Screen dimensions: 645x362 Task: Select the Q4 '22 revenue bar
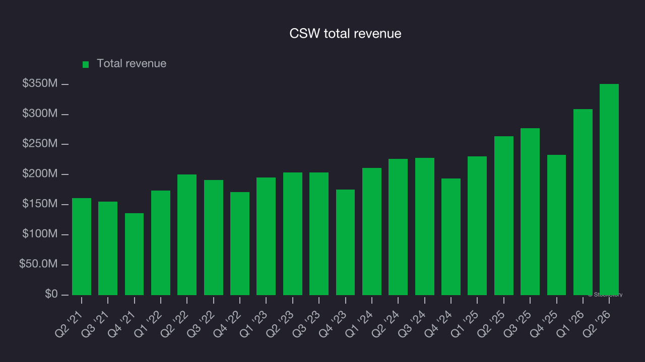(240, 243)
